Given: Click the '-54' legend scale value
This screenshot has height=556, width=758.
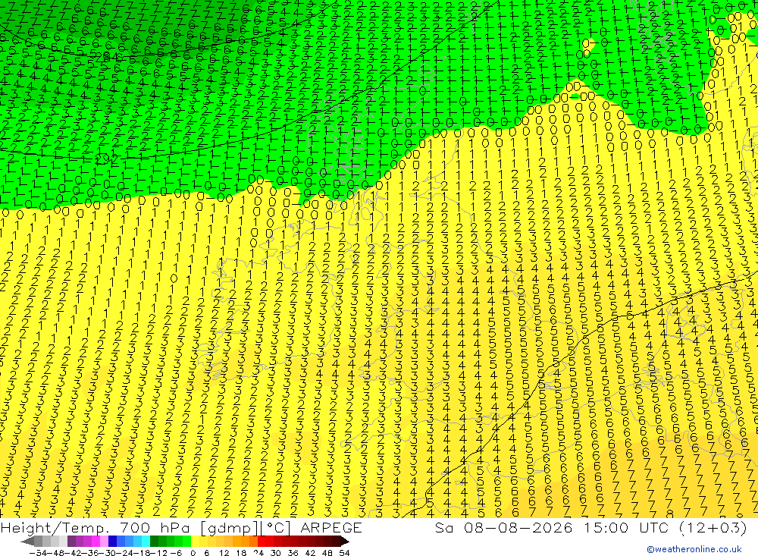Looking at the screenshot, I should pos(38,553).
